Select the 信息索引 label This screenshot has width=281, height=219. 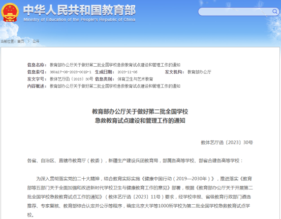(x=37, y=72)
